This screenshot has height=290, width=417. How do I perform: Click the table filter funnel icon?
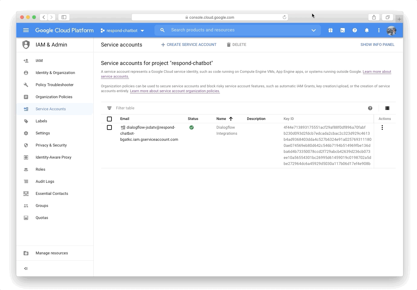click(109, 108)
